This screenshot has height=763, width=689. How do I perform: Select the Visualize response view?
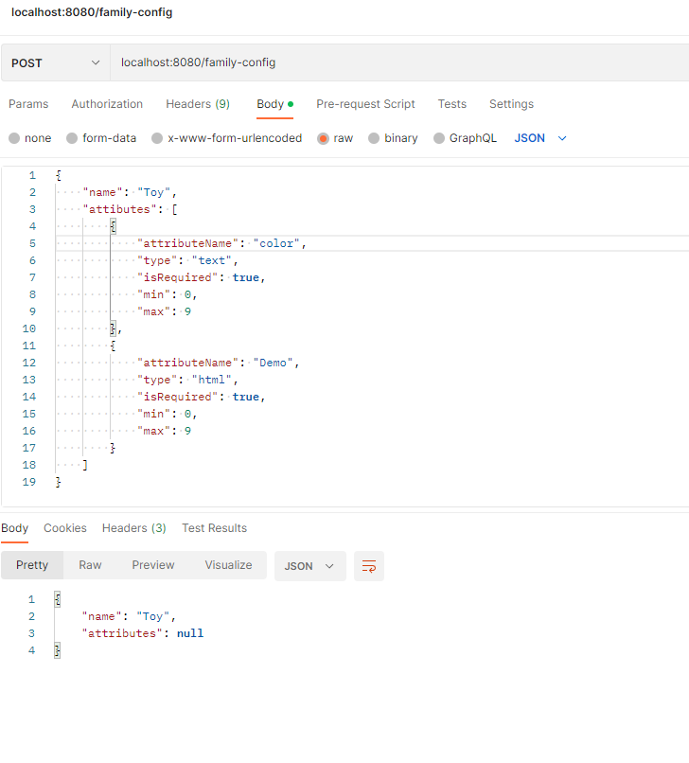click(228, 565)
